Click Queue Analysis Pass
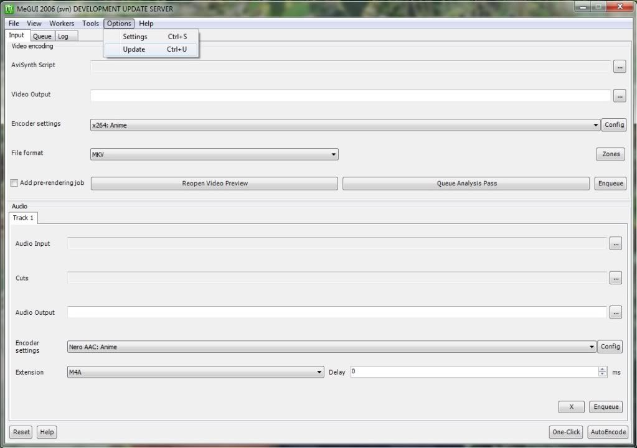 coord(466,184)
